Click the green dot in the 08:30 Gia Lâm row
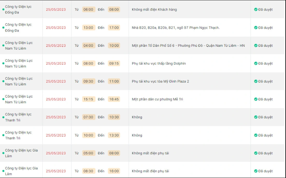The width and height of the screenshot is (286, 178). tap(3, 171)
